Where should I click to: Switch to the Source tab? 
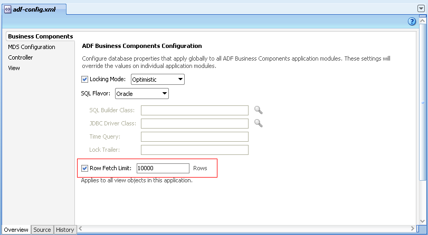[x=42, y=230]
